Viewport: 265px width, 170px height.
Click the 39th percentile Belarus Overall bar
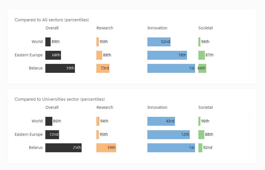[60, 68]
